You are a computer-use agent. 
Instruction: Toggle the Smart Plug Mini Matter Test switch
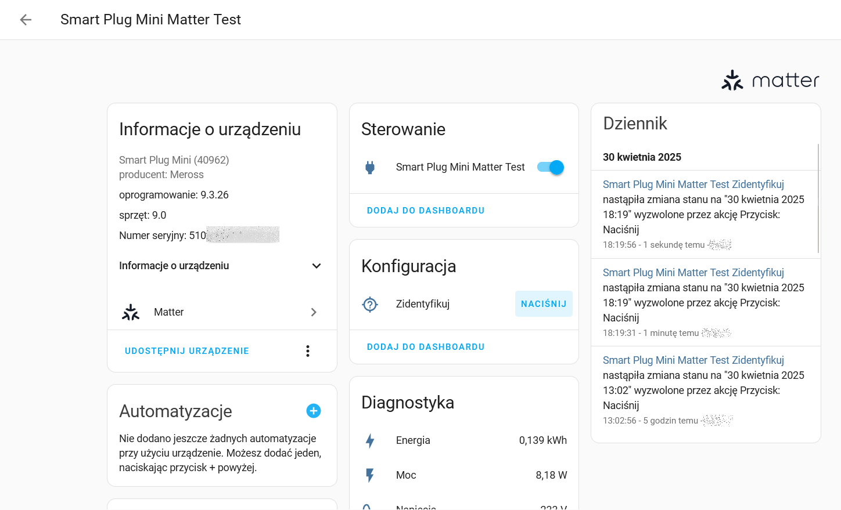[551, 167]
